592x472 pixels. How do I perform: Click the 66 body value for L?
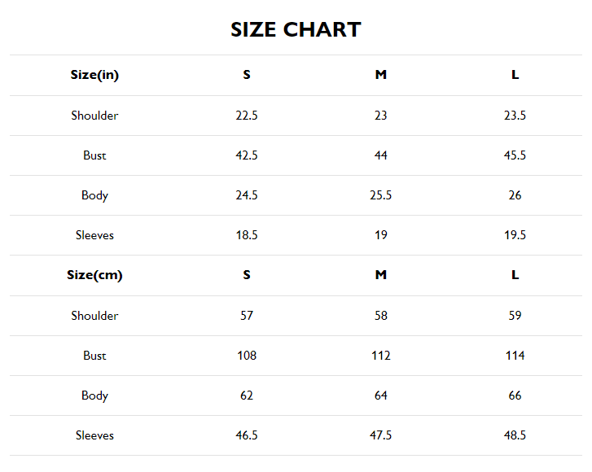[x=515, y=396]
